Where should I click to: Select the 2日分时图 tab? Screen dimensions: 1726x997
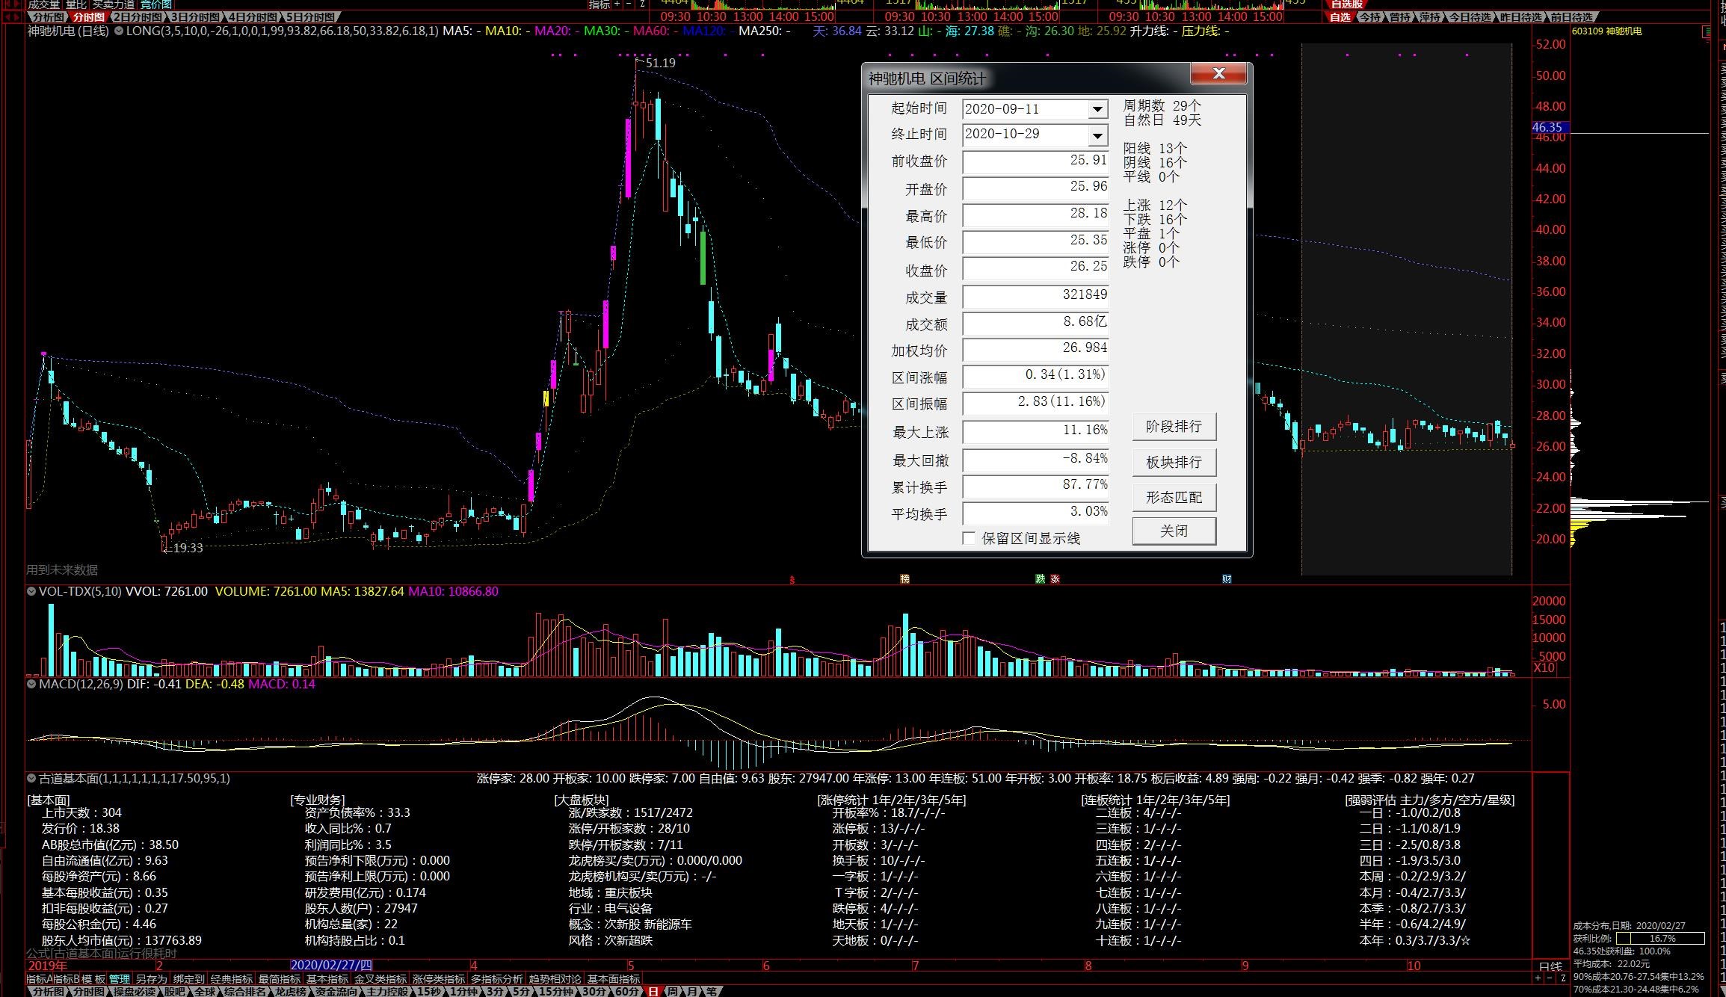(x=139, y=17)
